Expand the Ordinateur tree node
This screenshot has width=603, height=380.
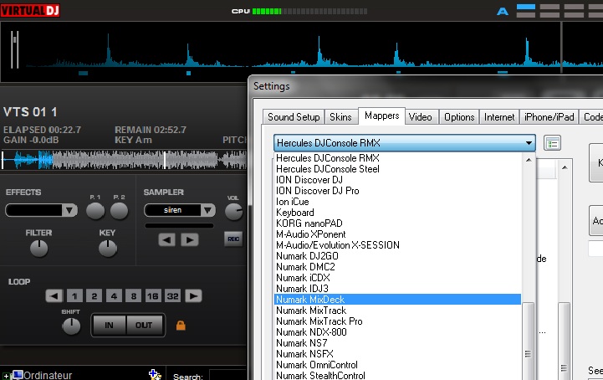tap(7, 375)
